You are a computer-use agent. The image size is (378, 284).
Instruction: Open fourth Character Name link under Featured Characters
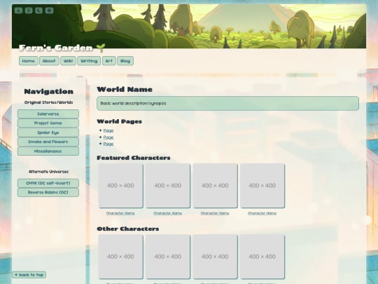tap(262, 213)
